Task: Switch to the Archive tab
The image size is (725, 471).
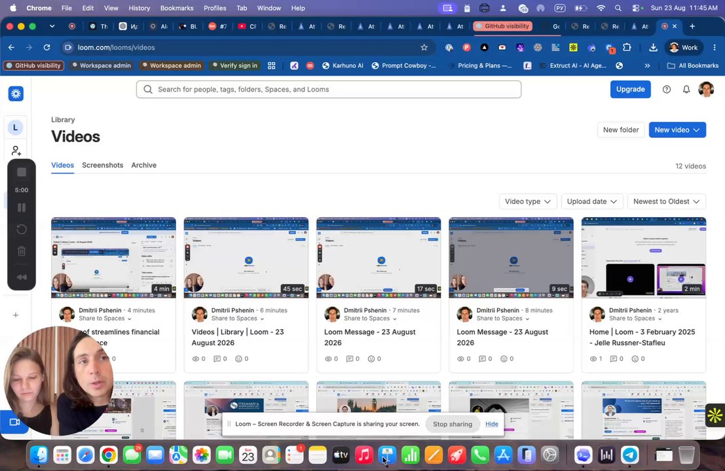Action: 144,166
